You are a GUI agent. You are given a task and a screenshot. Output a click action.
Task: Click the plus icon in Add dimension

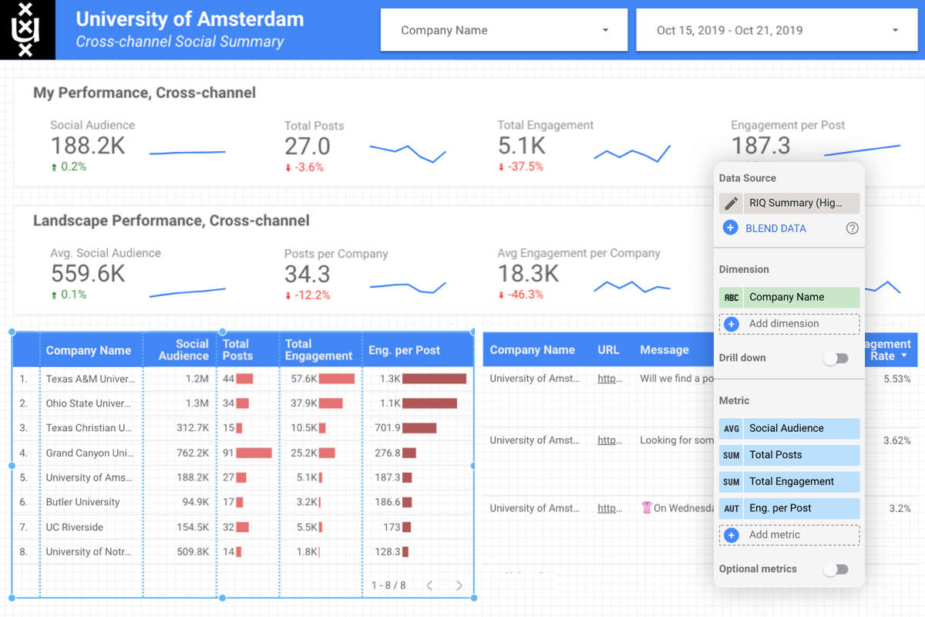(732, 324)
